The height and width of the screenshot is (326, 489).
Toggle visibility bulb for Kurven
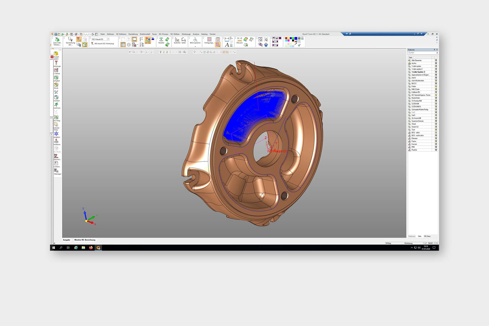(x=436, y=144)
